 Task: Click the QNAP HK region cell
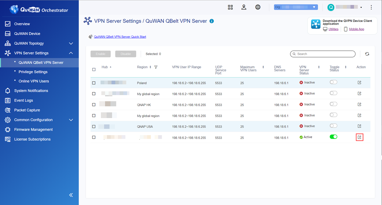pyautogui.click(x=144, y=105)
